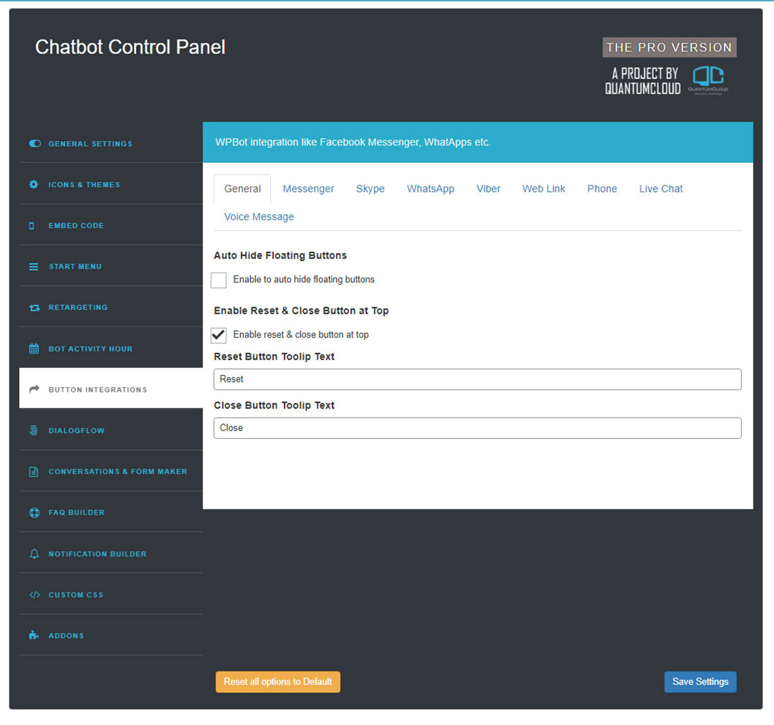This screenshot has width=774, height=725.
Task: Open Notification Builder section
Action: pos(111,554)
